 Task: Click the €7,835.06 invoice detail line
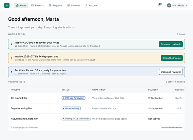point(55,60)
